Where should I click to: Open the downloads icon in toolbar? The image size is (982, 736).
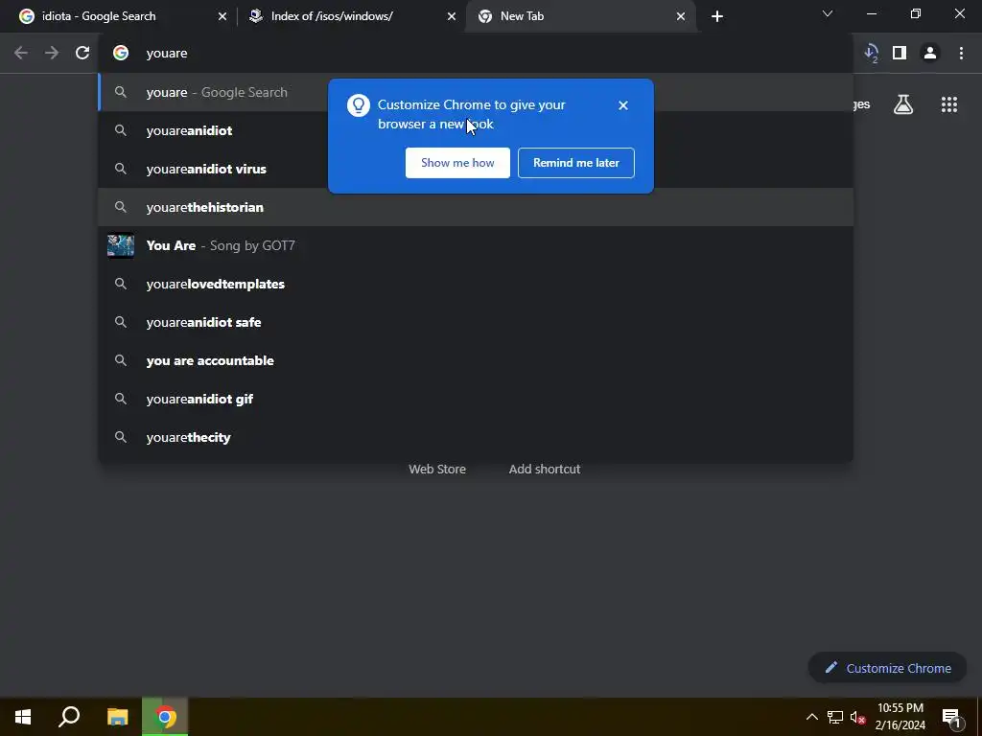click(x=871, y=54)
